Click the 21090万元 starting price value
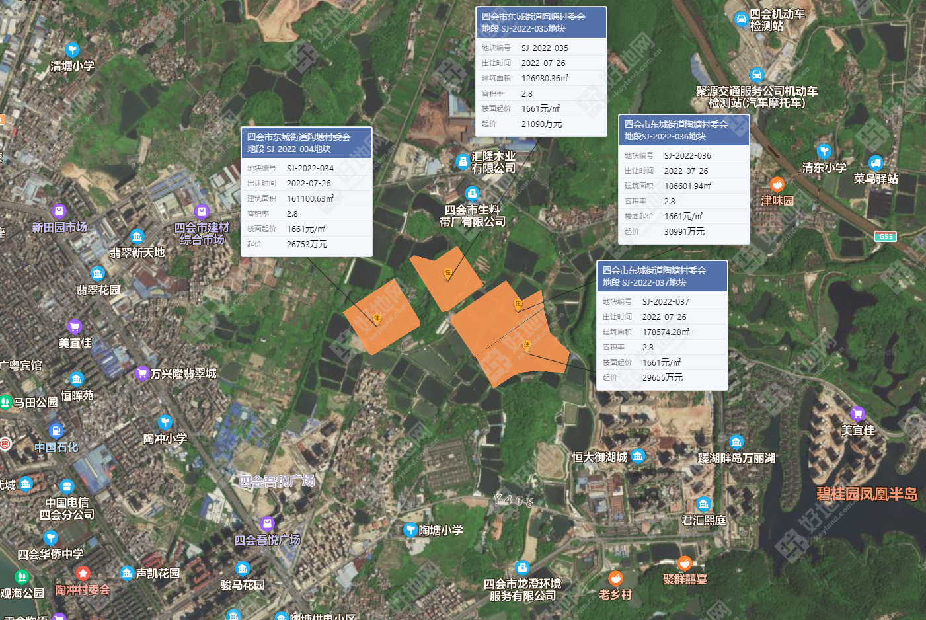The image size is (926, 620). point(541,124)
